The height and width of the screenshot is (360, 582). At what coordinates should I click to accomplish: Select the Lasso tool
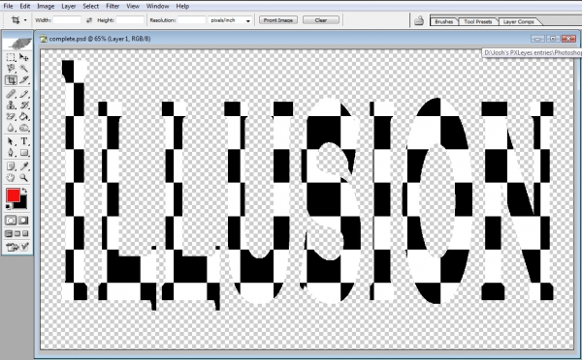coord(11,68)
